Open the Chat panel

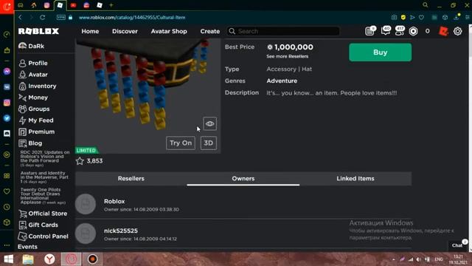click(457, 245)
